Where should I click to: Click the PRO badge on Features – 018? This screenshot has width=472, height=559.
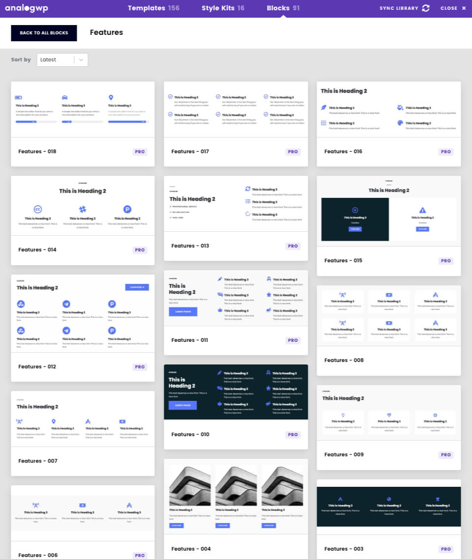[140, 152]
